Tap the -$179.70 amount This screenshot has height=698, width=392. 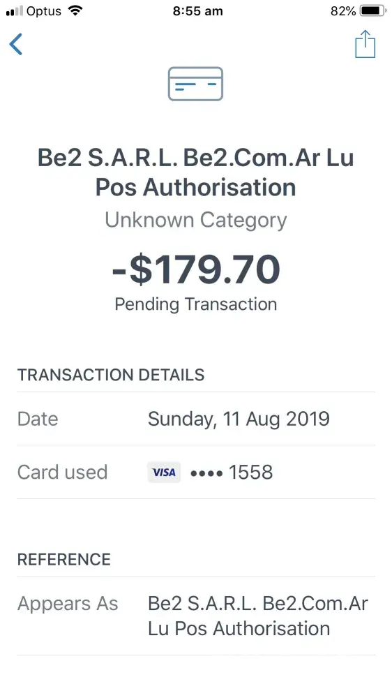click(x=196, y=269)
